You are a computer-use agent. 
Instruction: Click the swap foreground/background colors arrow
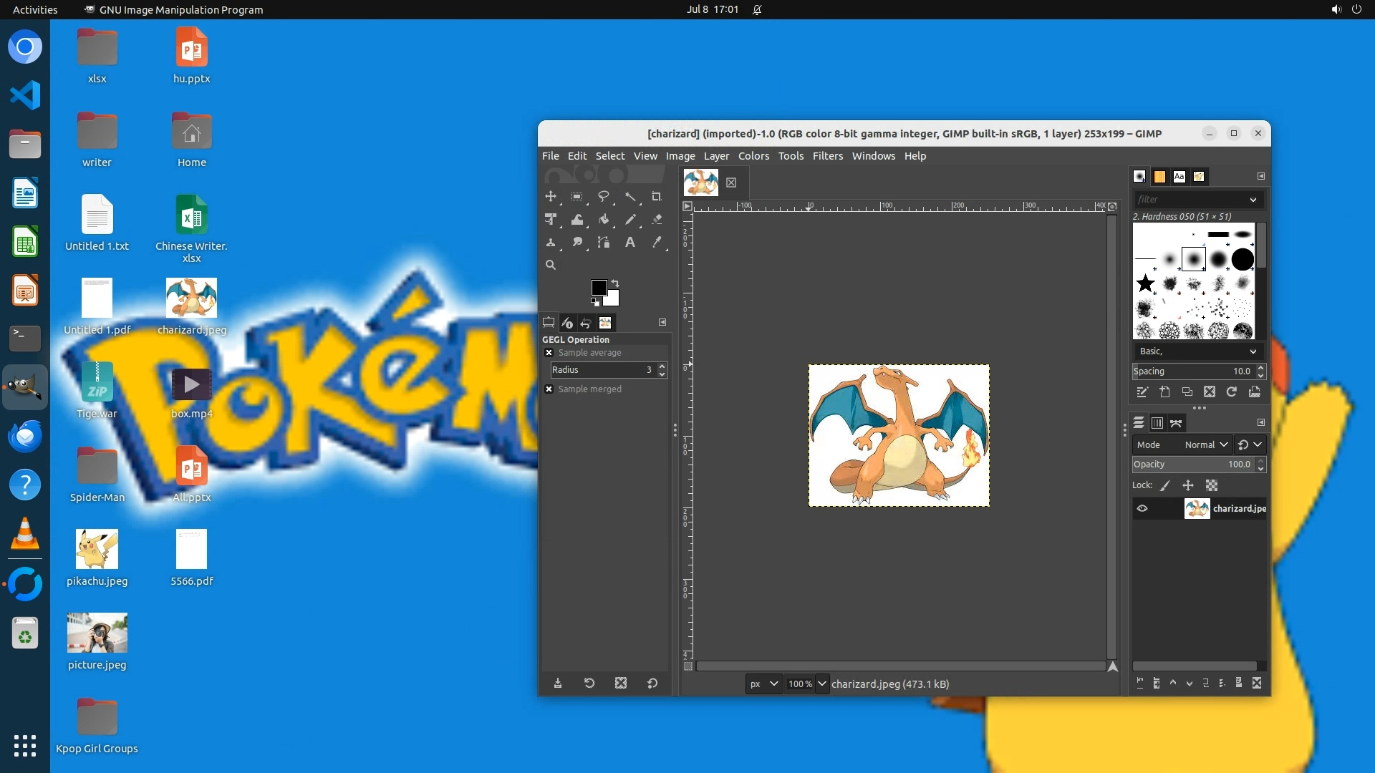pos(615,283)
